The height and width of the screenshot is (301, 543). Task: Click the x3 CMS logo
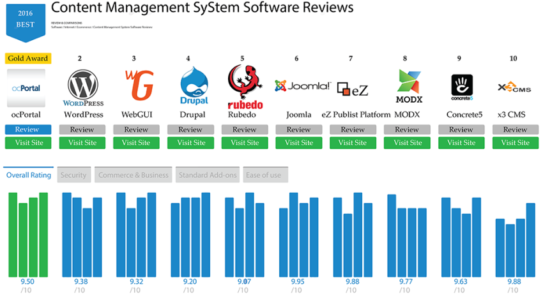tap(514, 87)
